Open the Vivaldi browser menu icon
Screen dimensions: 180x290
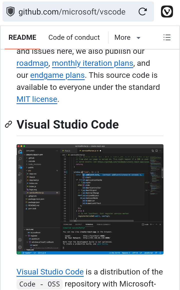(x=167, y=12)
